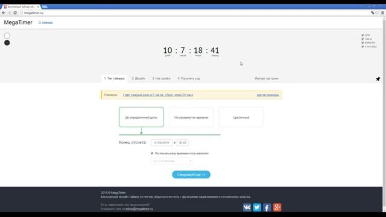Select 'Цикличный' timer type
386x217 pixels.
(241, 117)
